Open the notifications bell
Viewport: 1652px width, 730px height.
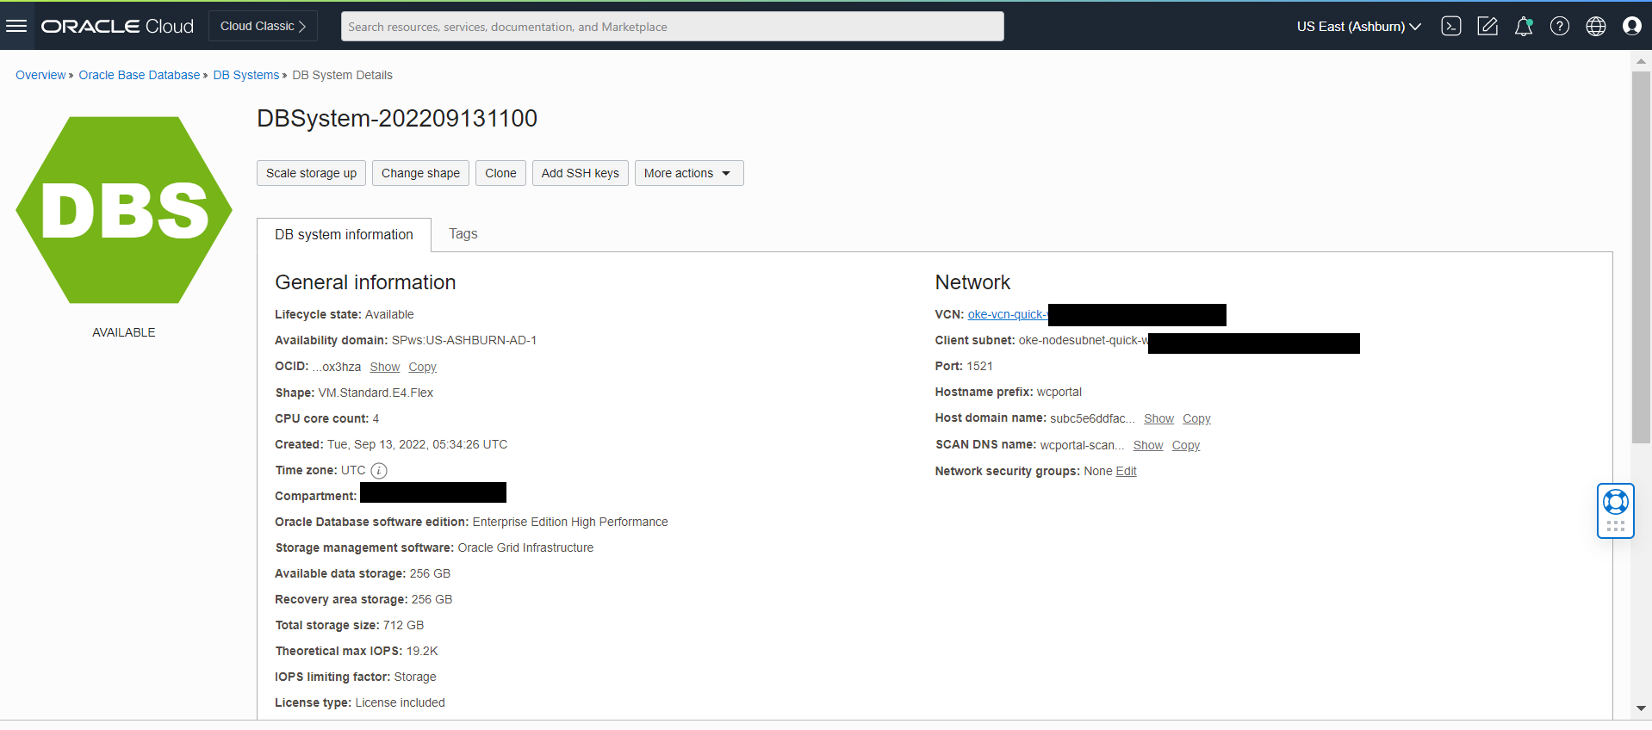click(1524, 26)
